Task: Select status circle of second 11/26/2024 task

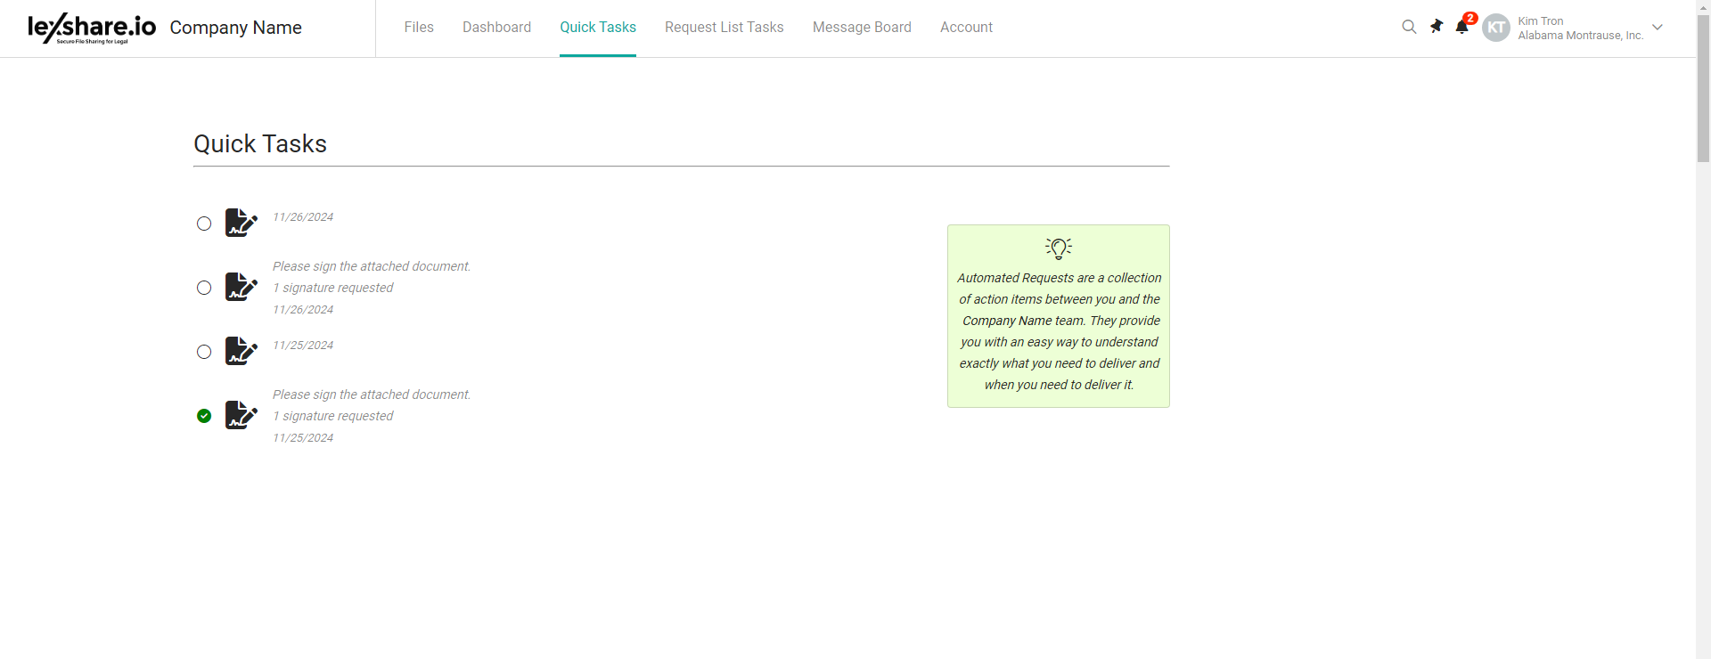Action: pyautogui.click(x=204, y=288)
